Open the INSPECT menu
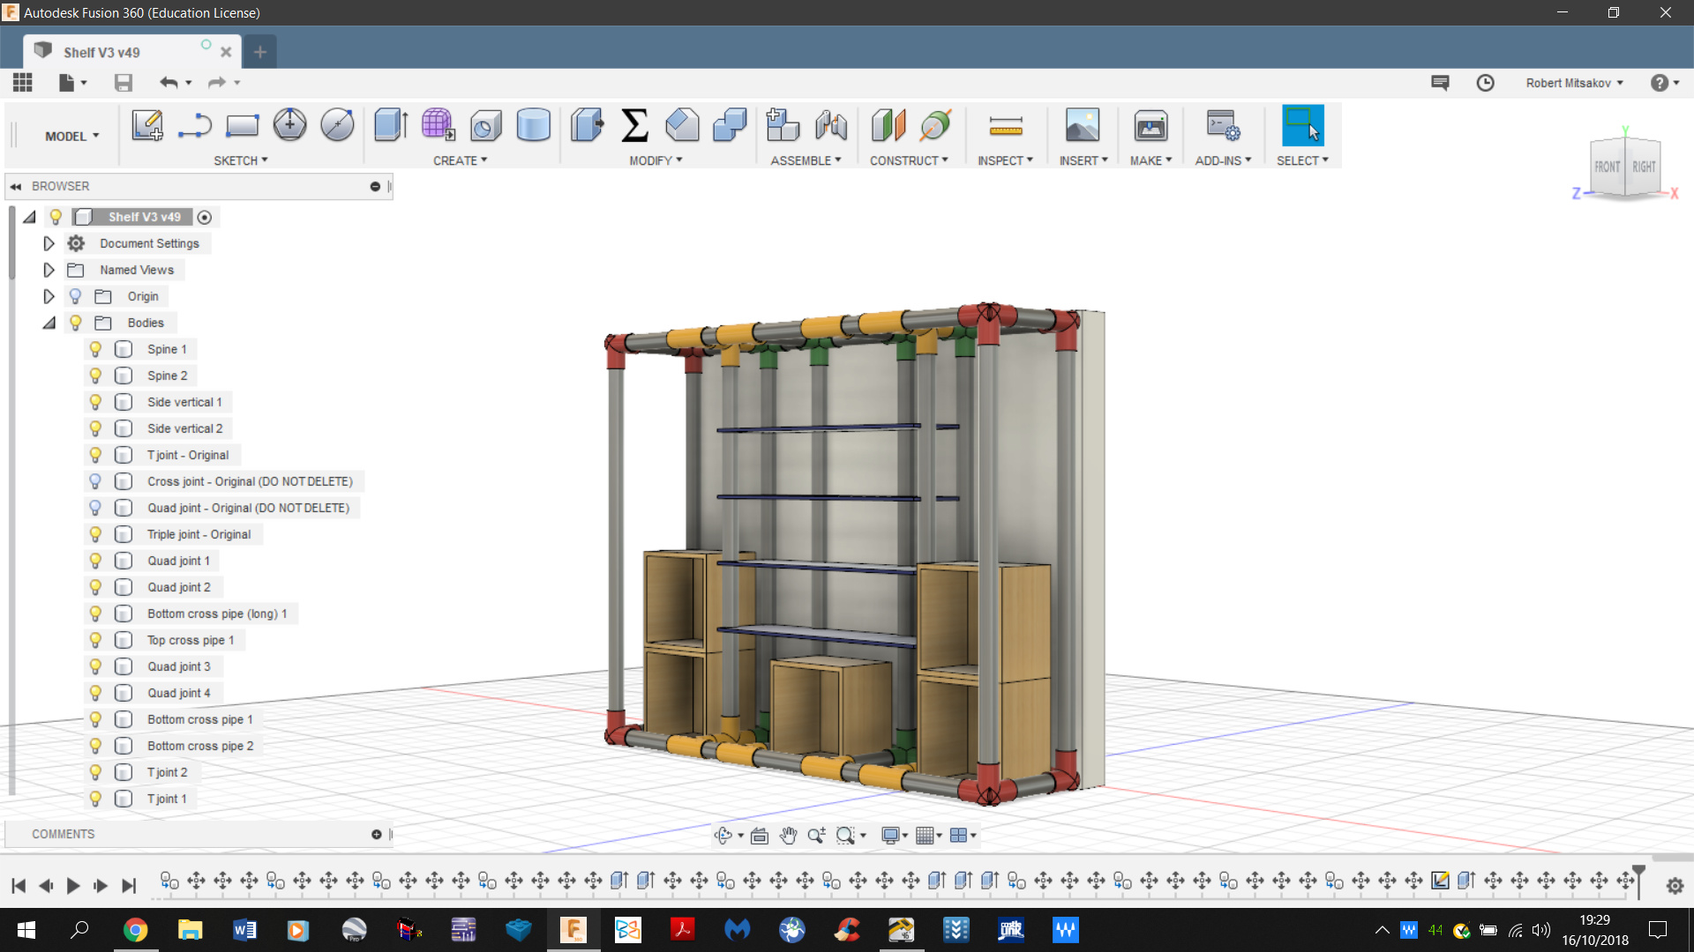The width and height of the screenshot is (1694, 952). tap(1005, 160)
